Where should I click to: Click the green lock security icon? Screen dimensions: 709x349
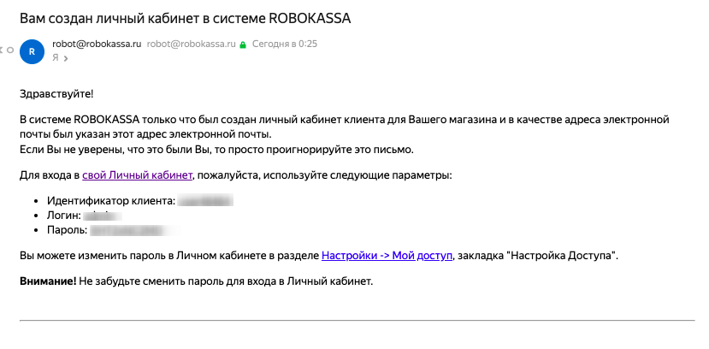[x=243, y=44]
